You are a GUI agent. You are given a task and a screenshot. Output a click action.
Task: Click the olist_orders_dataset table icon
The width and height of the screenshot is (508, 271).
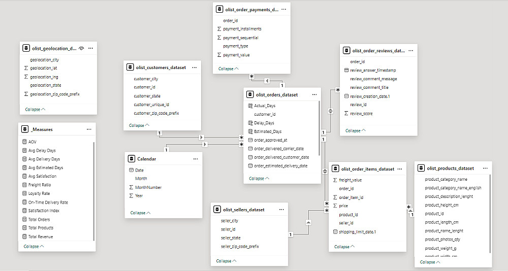pos(250,94)
